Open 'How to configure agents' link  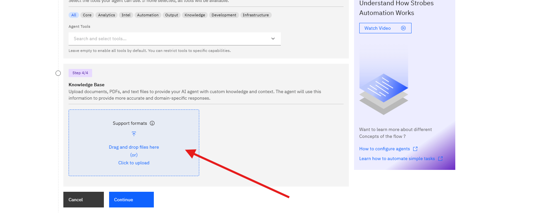[384, 149]
